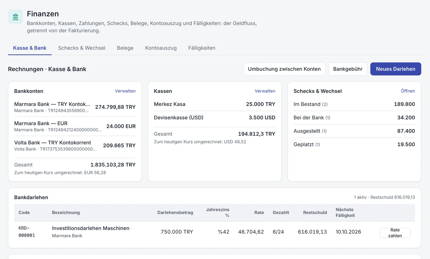Click the Merkez Kasa row
Image resolution: width=430 pixels, height=259 pixels.
215,104
